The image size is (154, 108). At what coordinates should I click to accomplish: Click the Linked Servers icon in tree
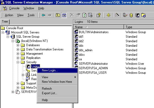[x=28, y=75]
